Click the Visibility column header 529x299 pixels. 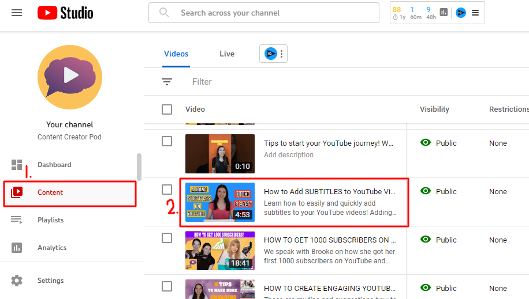(434, 109)
